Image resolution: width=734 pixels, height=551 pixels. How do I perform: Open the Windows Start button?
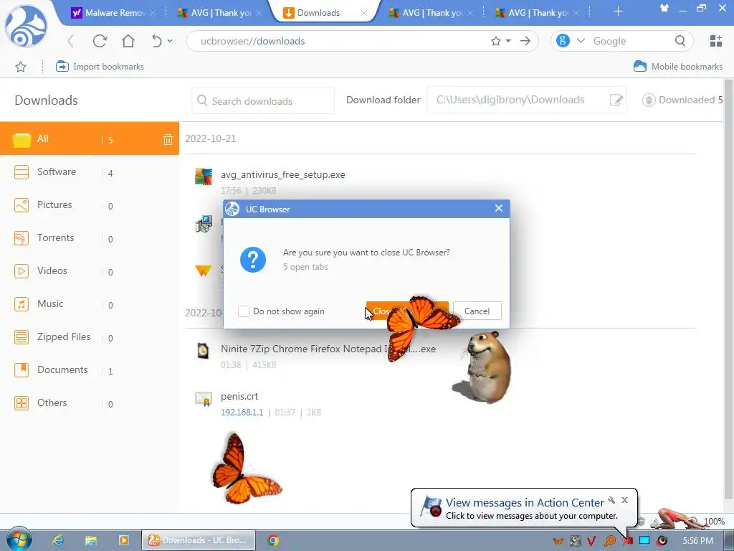19,540
